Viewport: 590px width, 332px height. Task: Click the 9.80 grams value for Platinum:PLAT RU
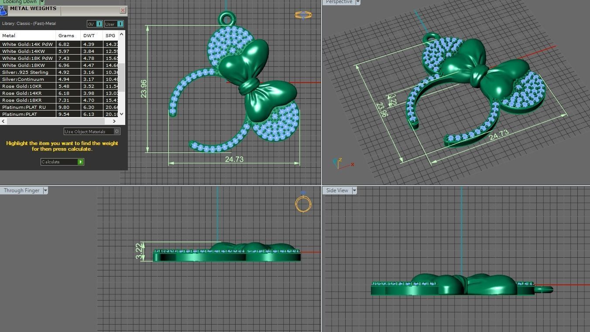coord(64,107)
